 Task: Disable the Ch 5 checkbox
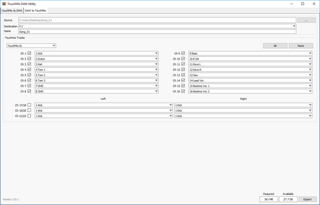29,75
